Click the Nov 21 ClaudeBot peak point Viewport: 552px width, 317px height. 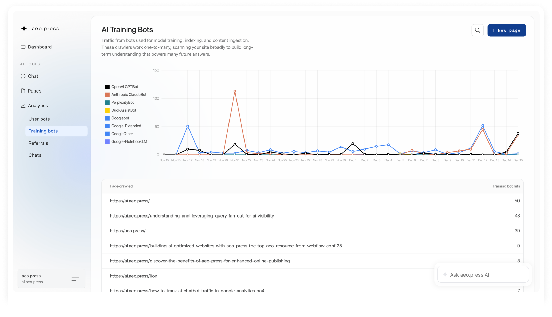(235, 91)
